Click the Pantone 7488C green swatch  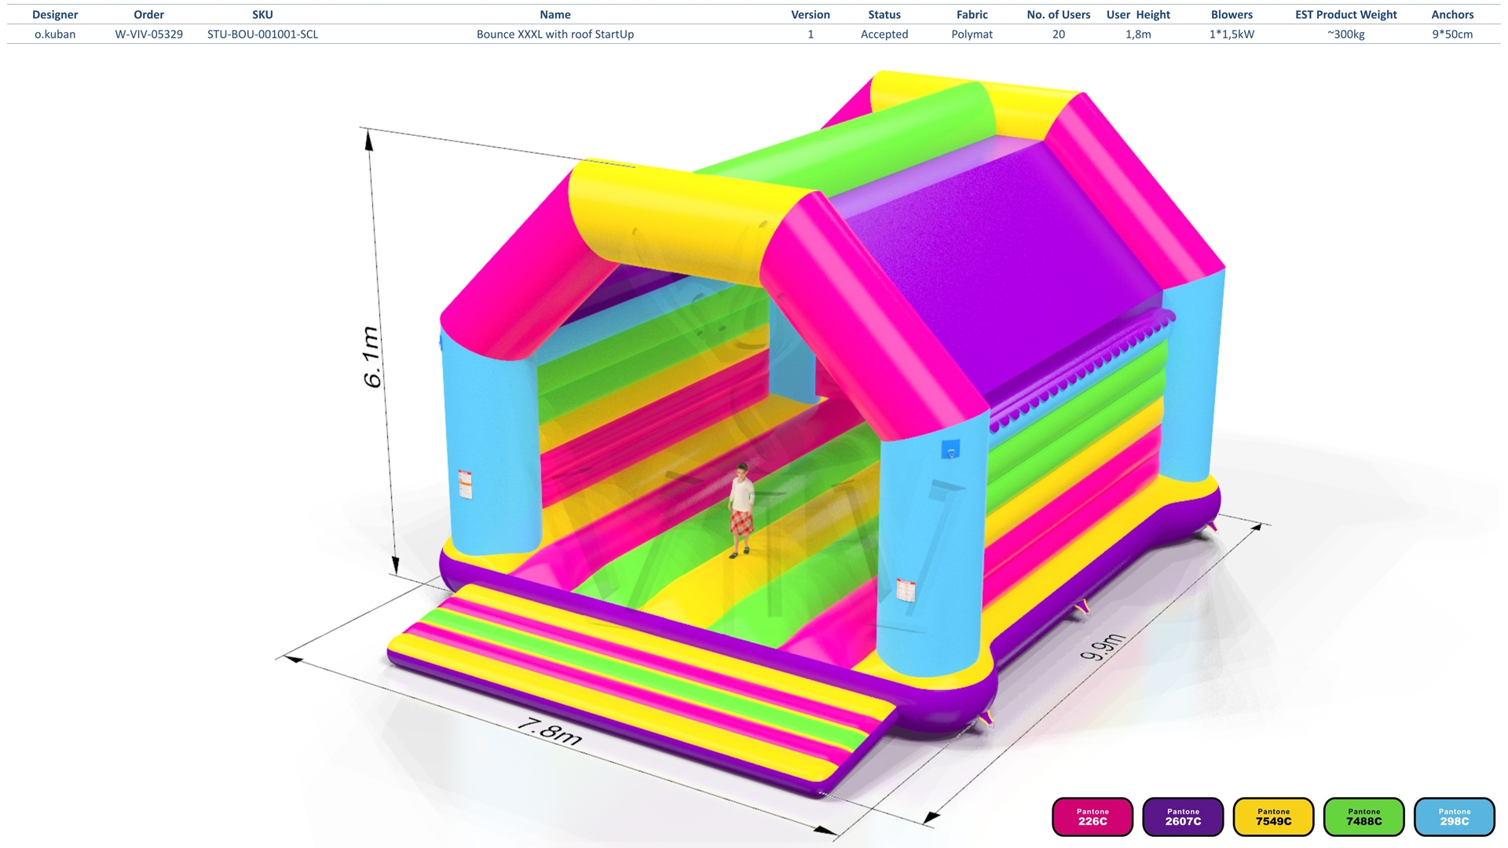[x=1363, y=817]
